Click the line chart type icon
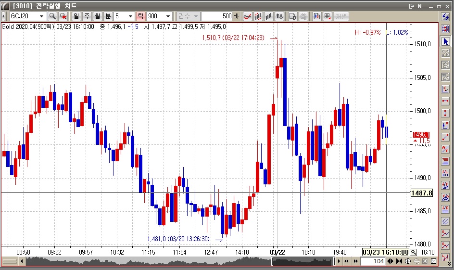The height and width of the screenshot is (270, 454). [x=248, y=16]
